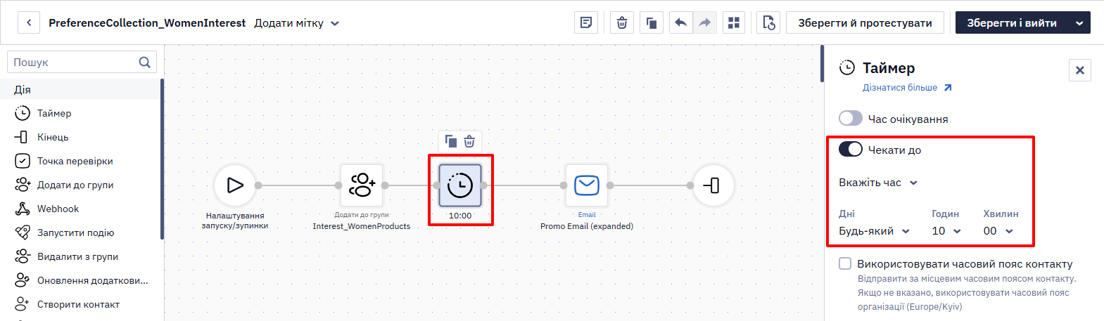Redo the last action

pyautogui.click(x=704, y=22)
